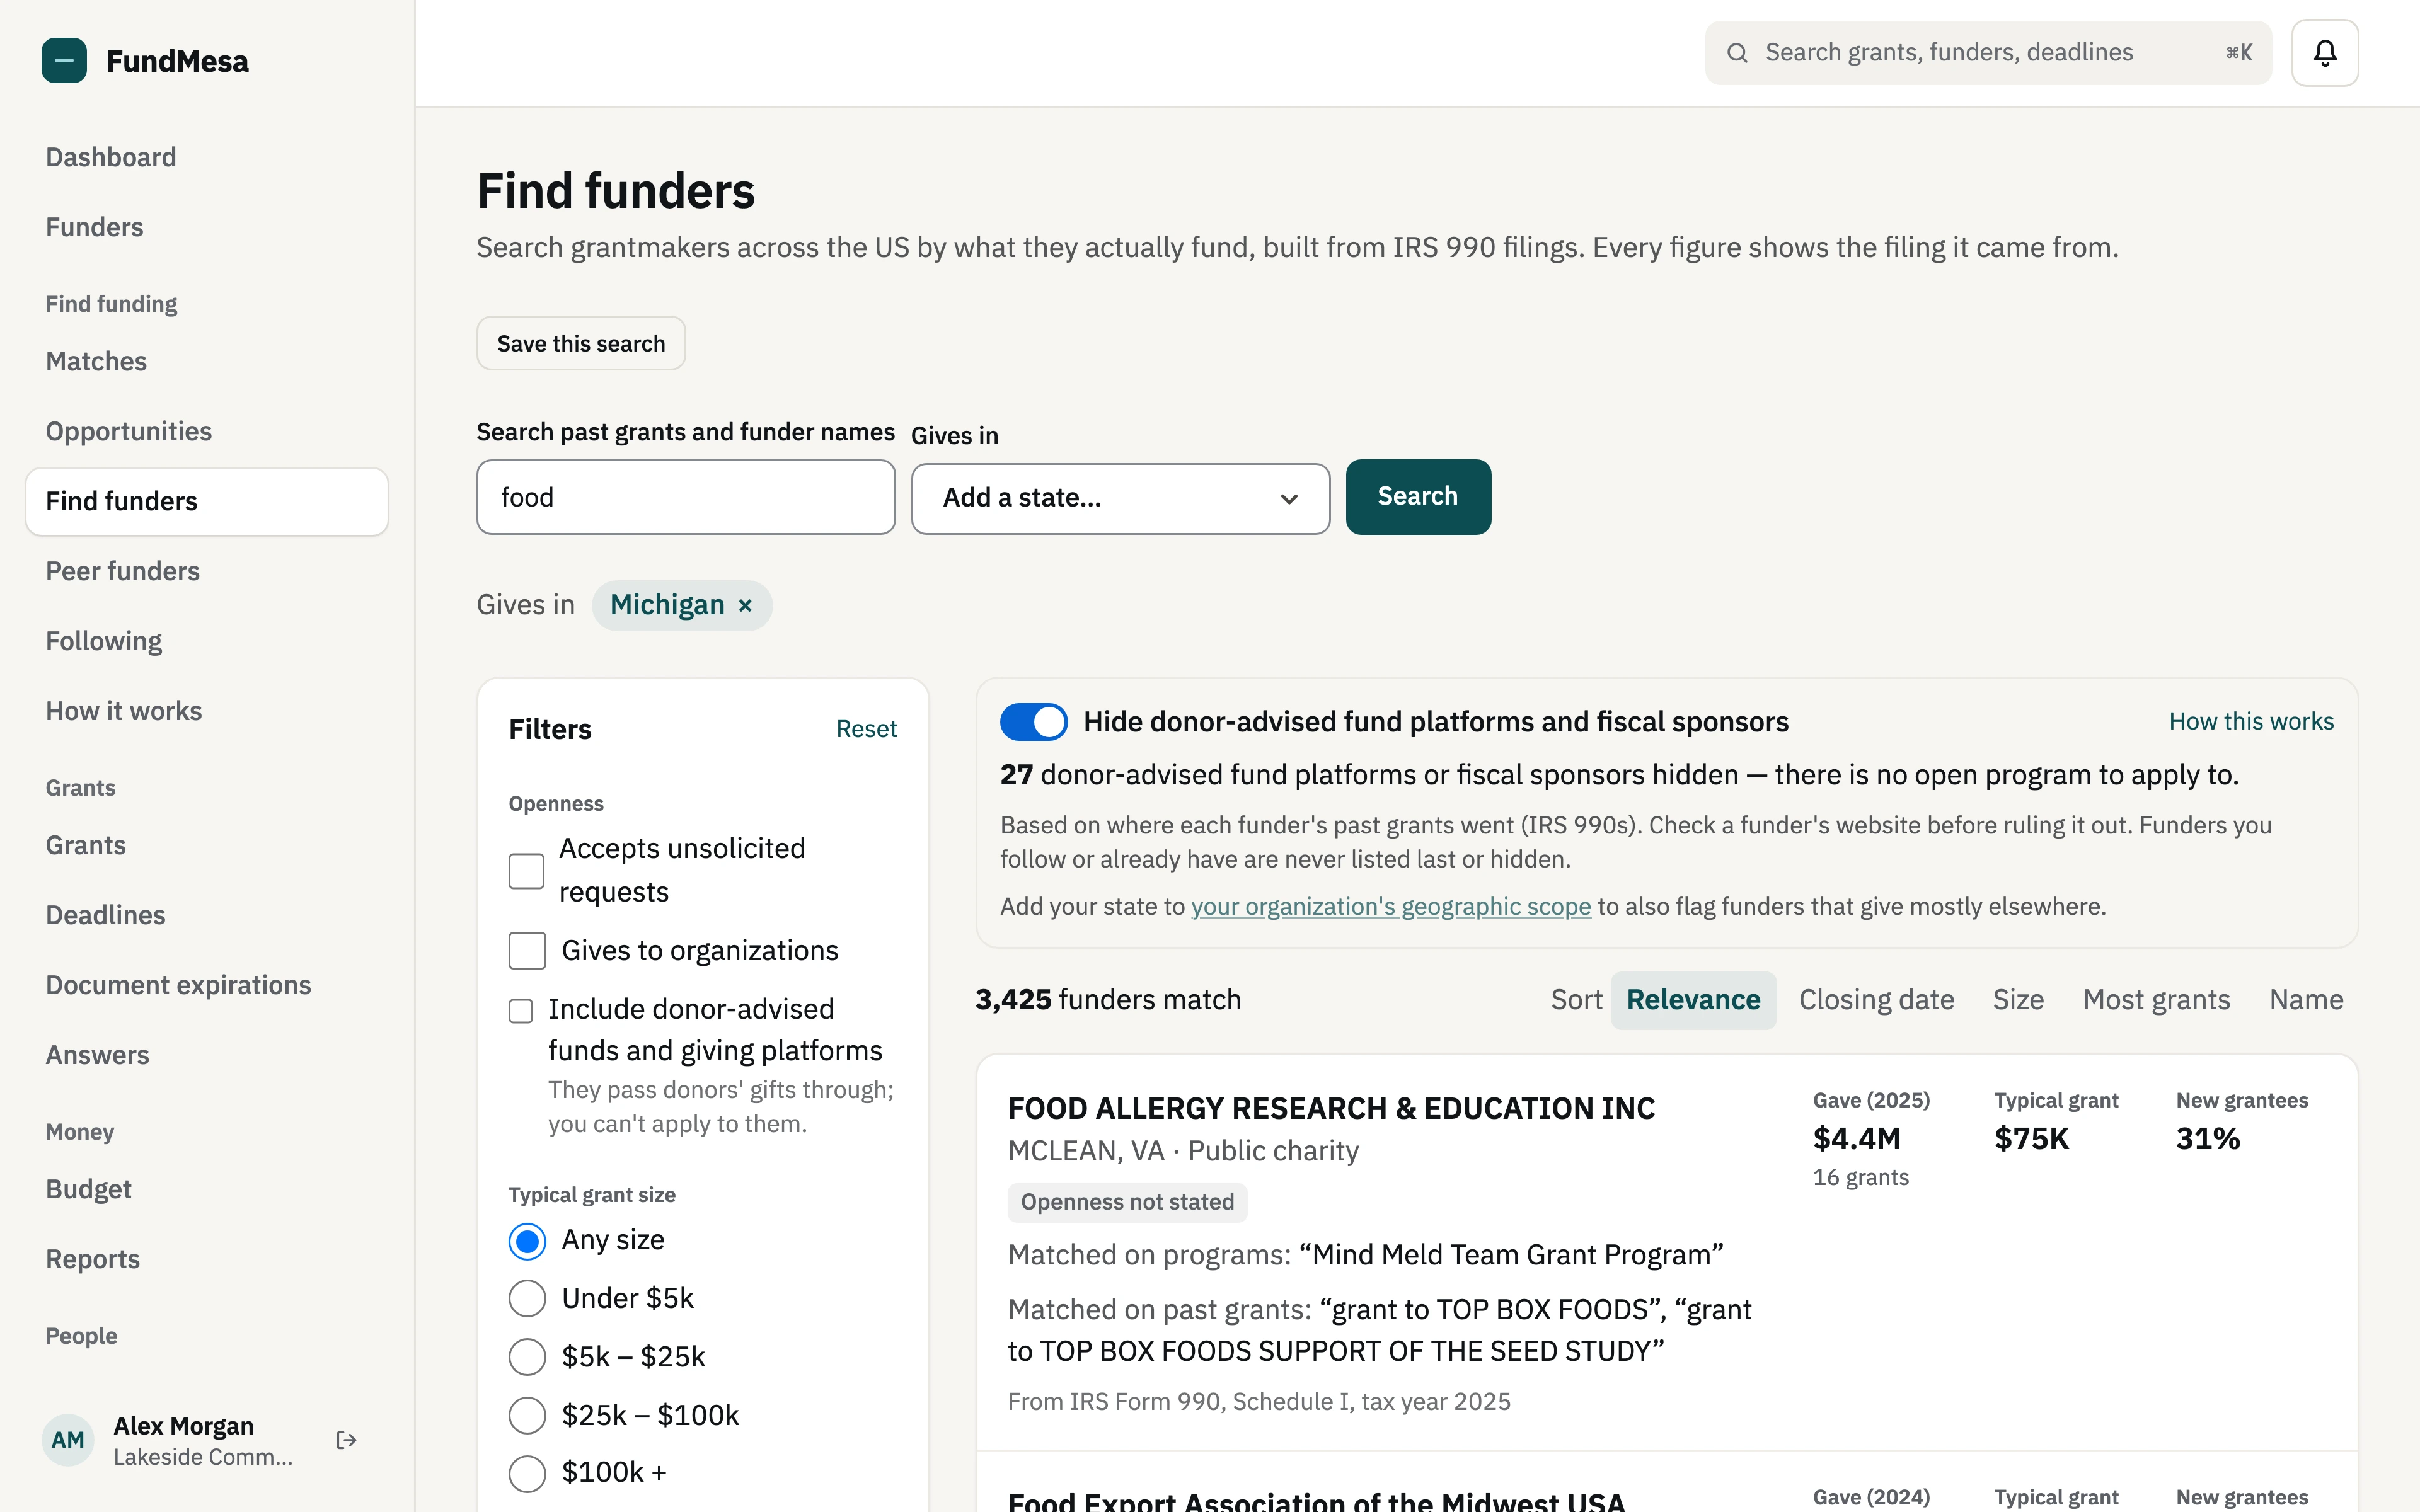The image size is (2420, 1512).
Task: Click the past grants search field containing food
Action: [x=686, y=497]
